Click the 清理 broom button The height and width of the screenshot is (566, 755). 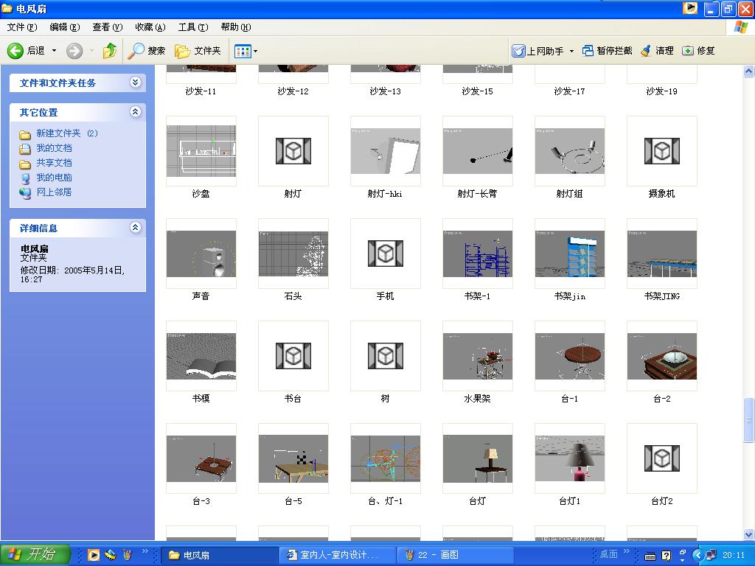657,51
